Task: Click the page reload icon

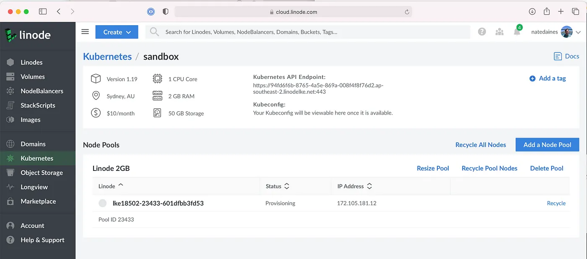Action: click(x=407, y=12)
